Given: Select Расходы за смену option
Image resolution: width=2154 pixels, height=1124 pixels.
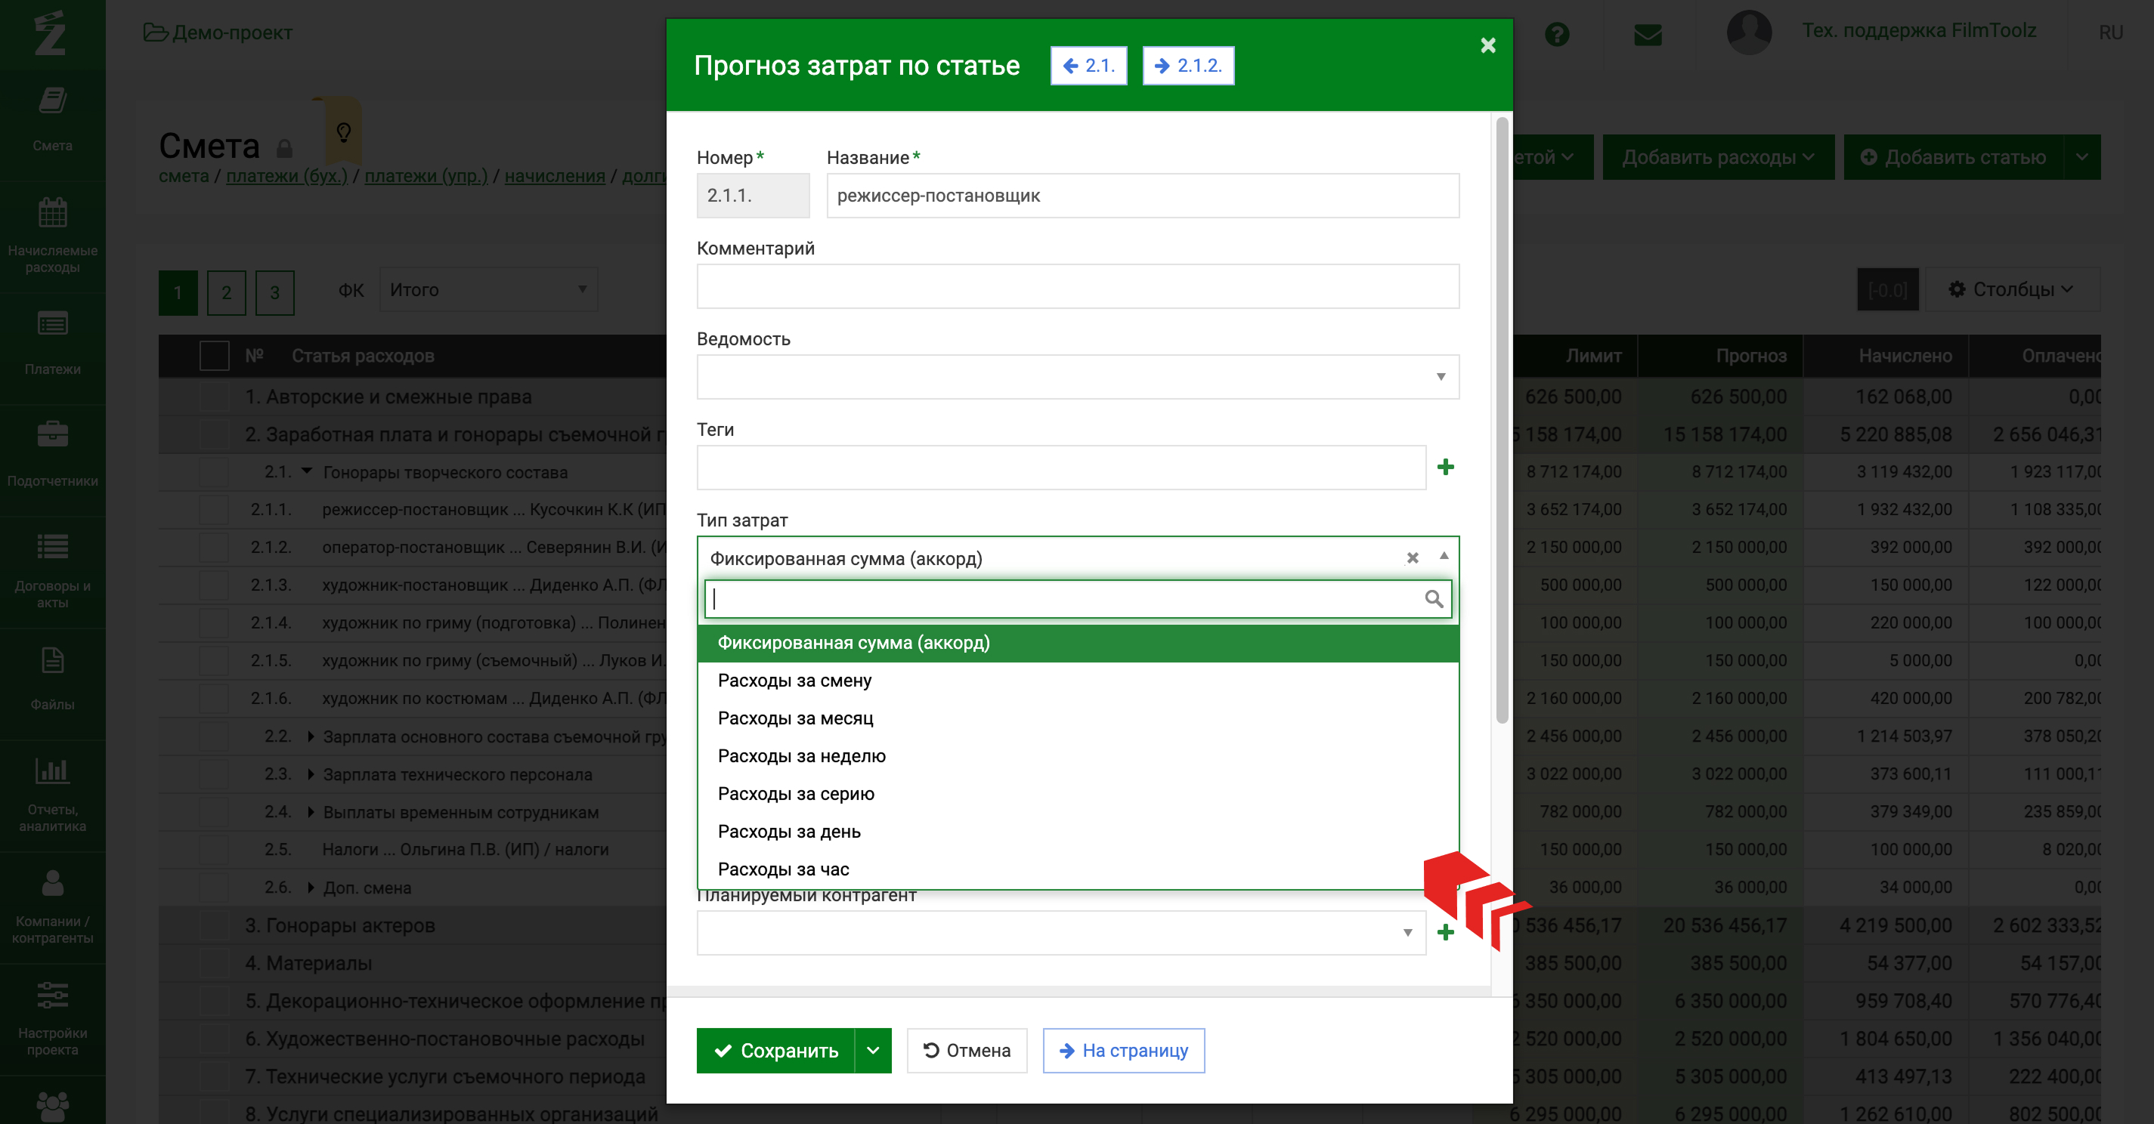Looking at the screenshot, I should 1078,681.
